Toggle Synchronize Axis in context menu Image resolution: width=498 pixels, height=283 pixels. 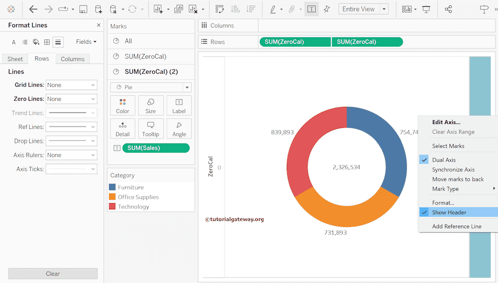(453, 170)
